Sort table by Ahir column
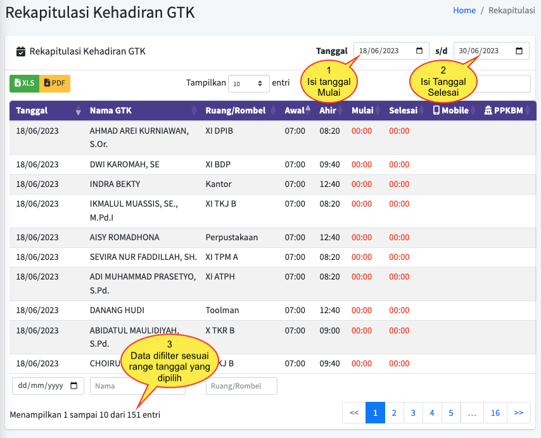The image size is (541, 438). coord(330,110)
